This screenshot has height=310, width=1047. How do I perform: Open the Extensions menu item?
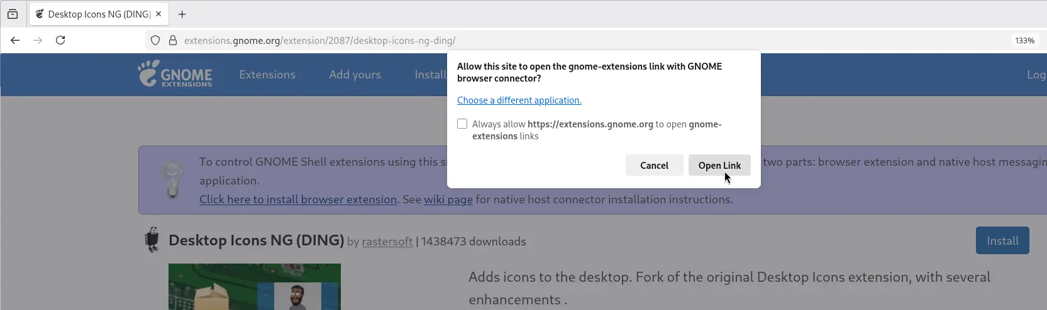pyautogui.click(x=267, y=75)
